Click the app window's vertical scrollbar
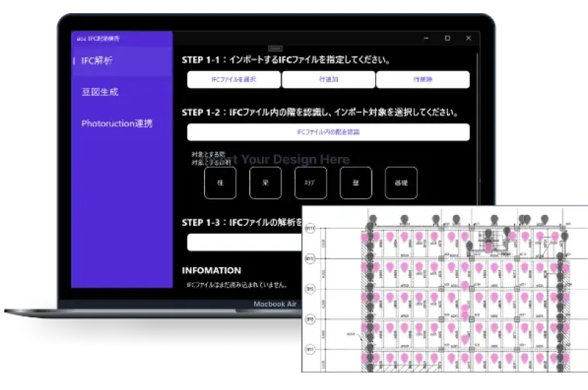 [x=478, y=128]
